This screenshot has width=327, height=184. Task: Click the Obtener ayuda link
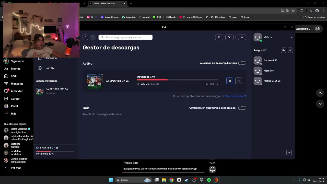click(235, 96)
